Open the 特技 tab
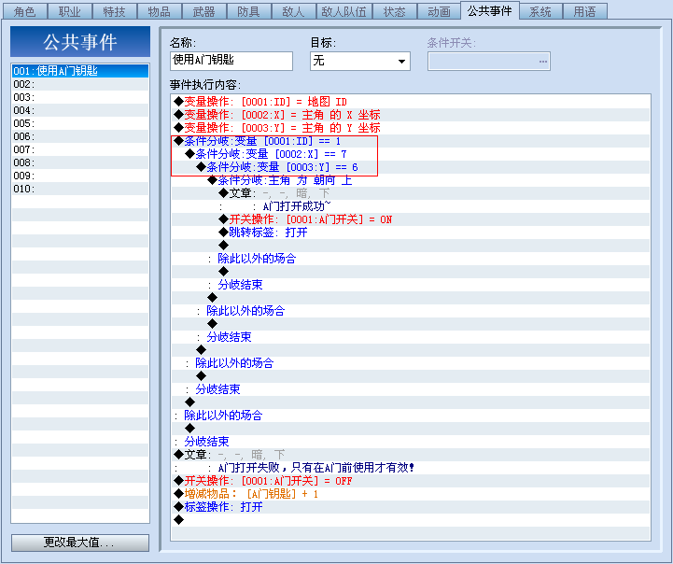 (114, 11)
